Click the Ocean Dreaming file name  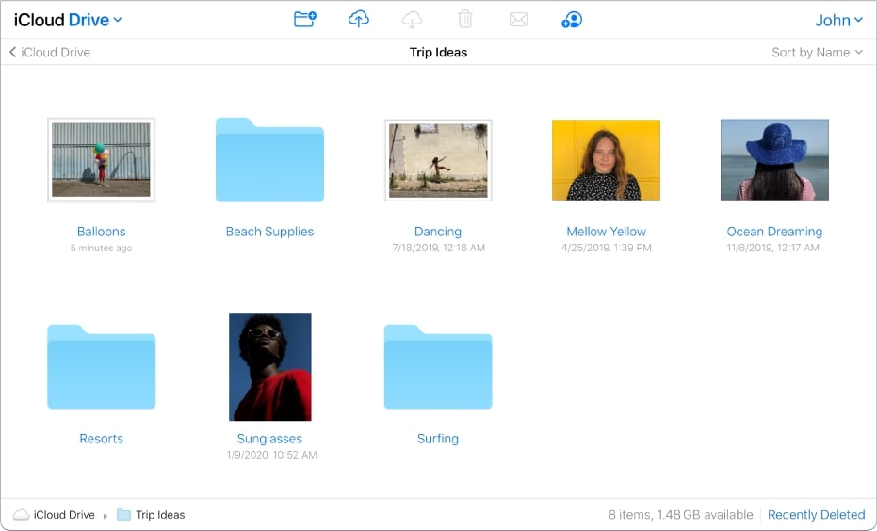pyautogui.click(x=774, y=232)
